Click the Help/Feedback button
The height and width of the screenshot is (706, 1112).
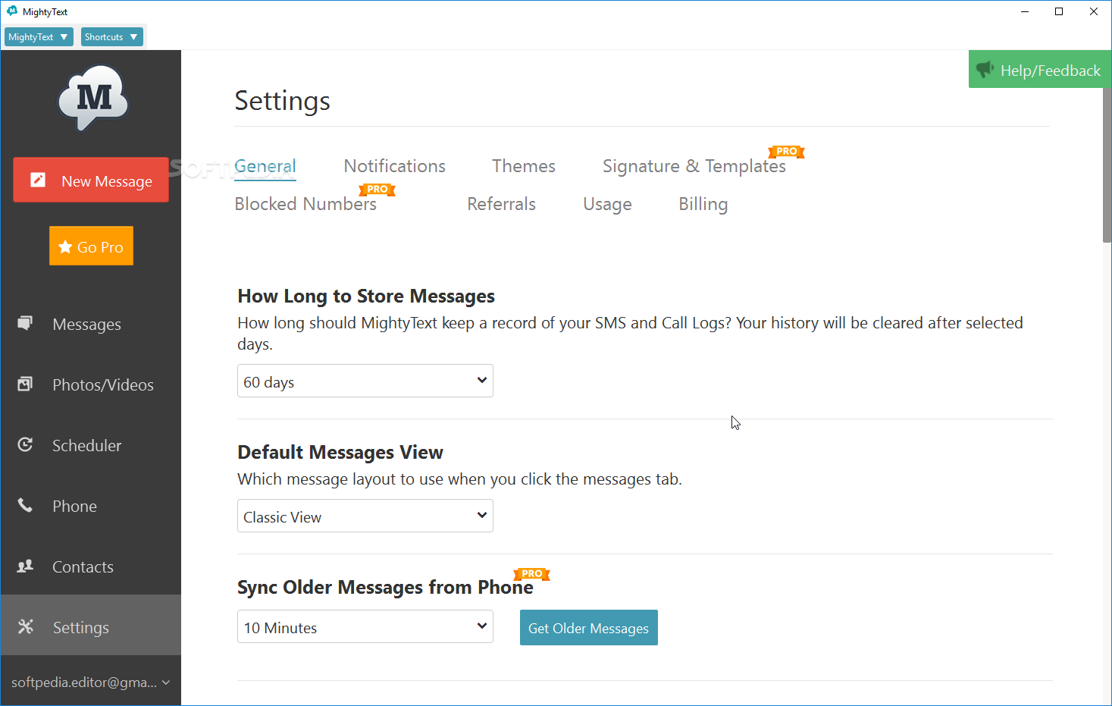pyautogui.click(x=1040, y=70)
